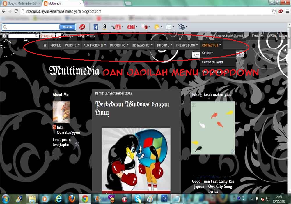Click the Ask toolbar logo icon
Screen dimensions: 291x204
click(x=82, y=27)
